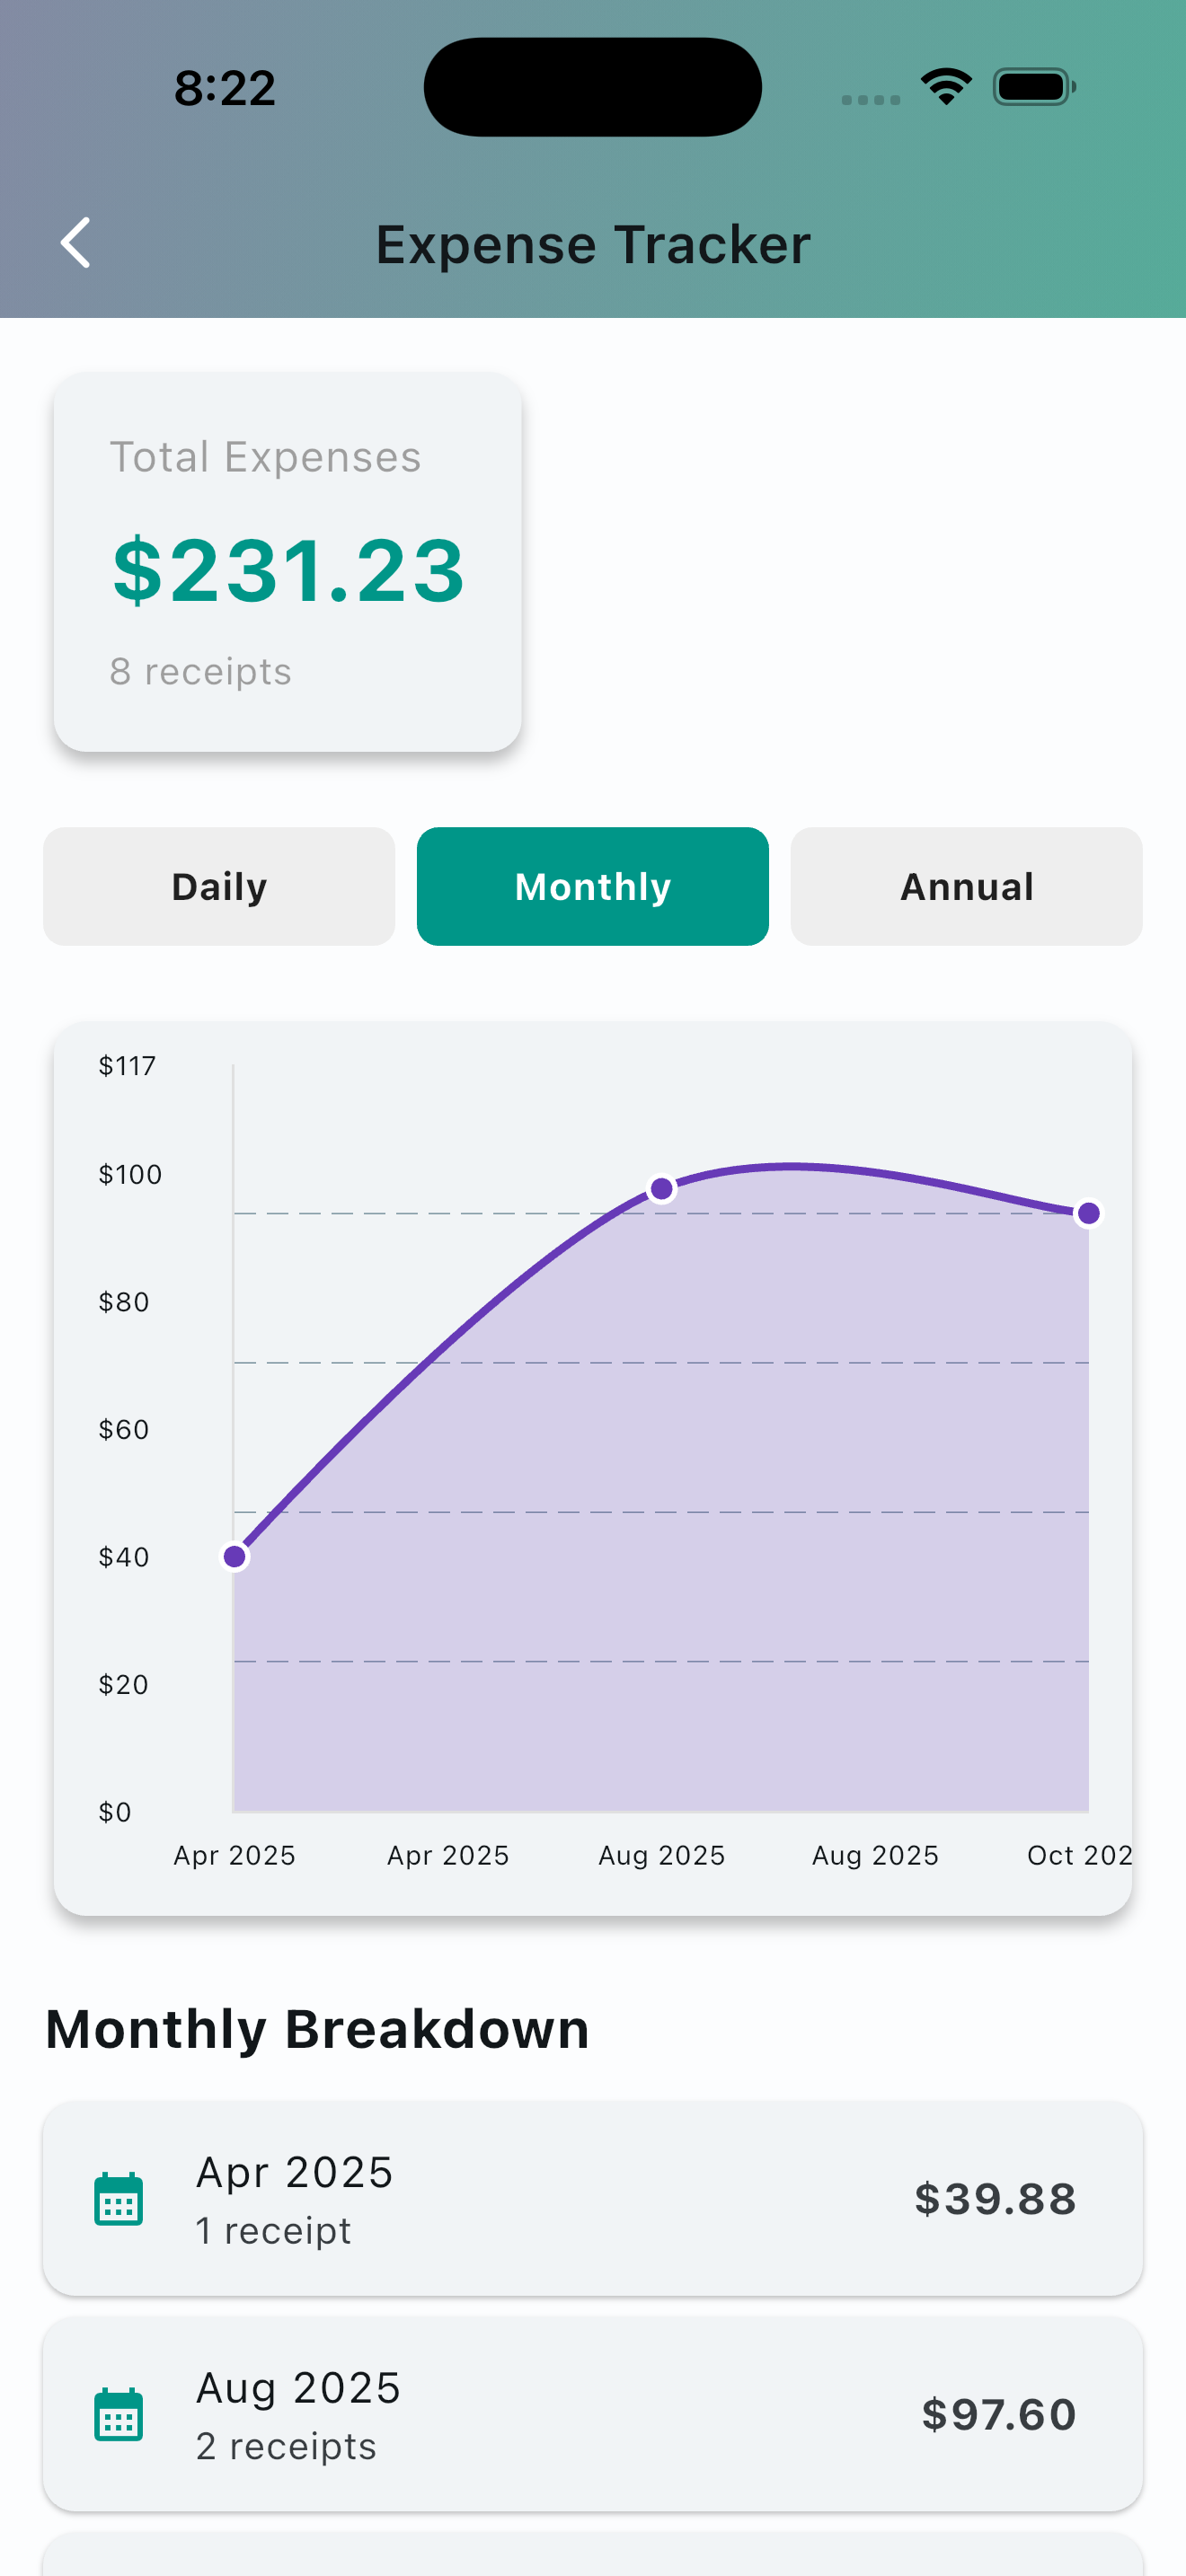Tap the Aug 2025 calendar icon
The height and width of the screenshot is (2576, 1186).
(119, 2414)
